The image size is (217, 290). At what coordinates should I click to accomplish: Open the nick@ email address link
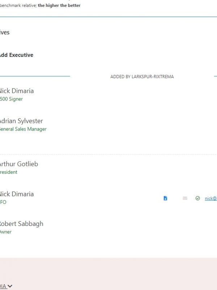pyautogui.click(x=211, y=198)
